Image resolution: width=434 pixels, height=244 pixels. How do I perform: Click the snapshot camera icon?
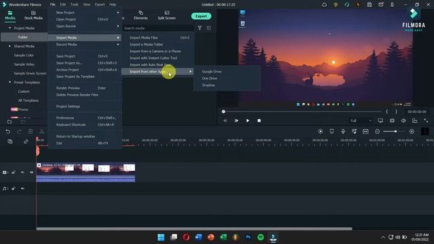click(x=392, y=121)
